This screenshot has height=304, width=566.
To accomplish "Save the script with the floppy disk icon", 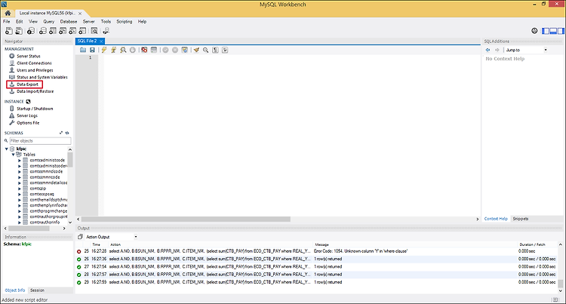I will pos(92,50).
